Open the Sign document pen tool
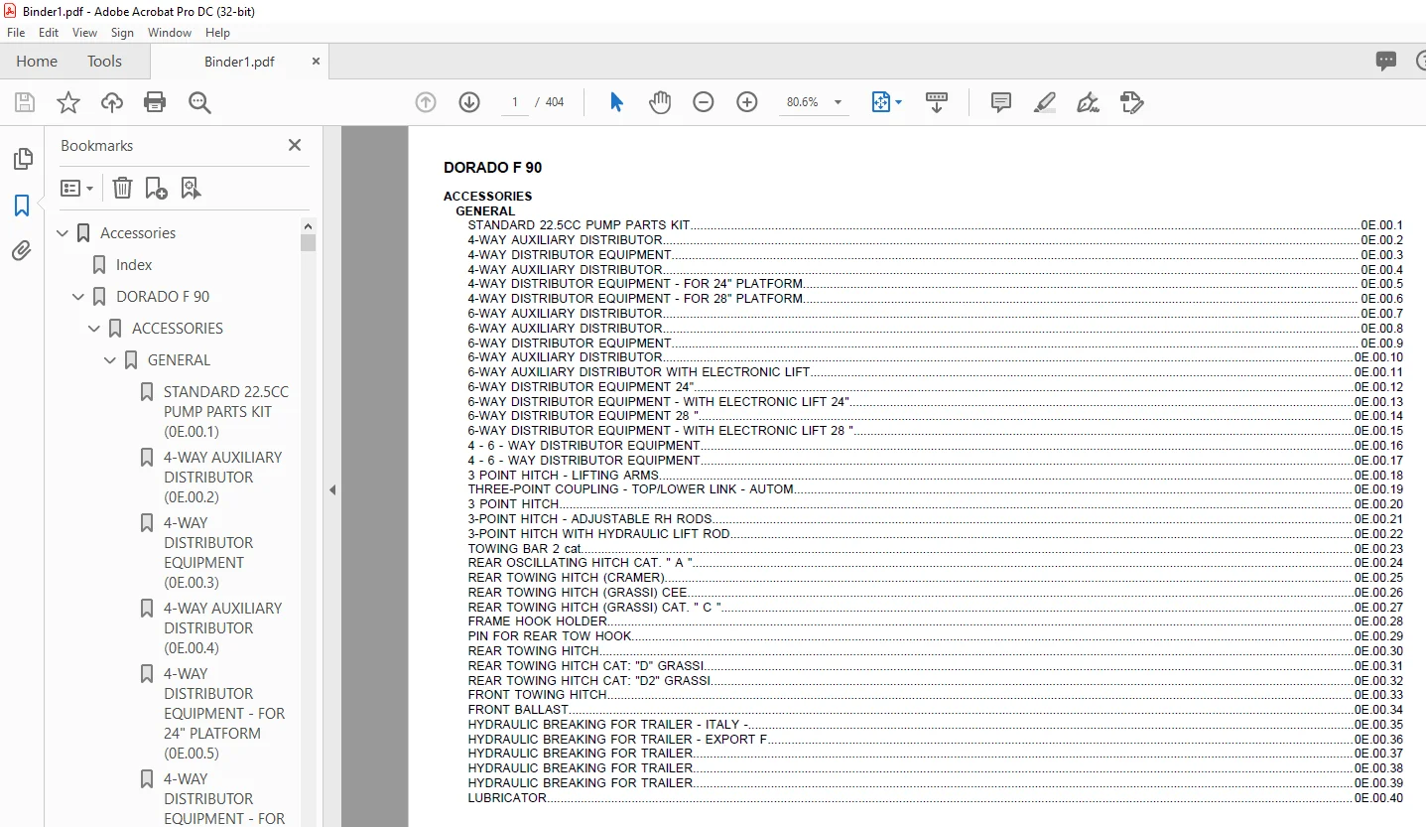This screenshot has height=827, width=1426. 1088,102
